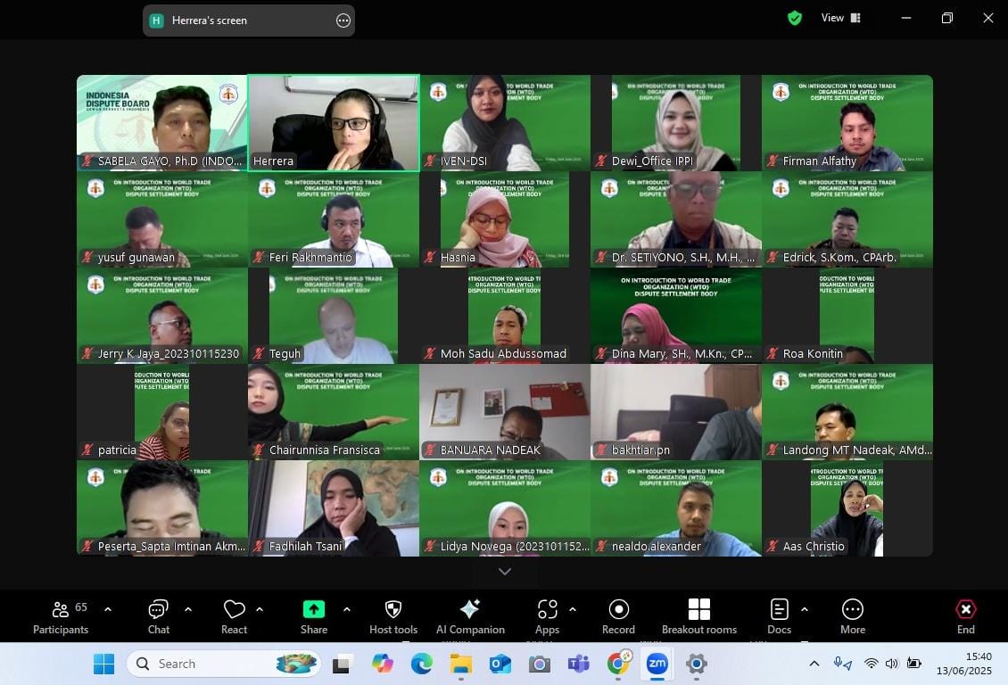The height and width of the screenshot is (685, 1008).
Task: Open the Participants panel
Action: (x=60, y=616)
